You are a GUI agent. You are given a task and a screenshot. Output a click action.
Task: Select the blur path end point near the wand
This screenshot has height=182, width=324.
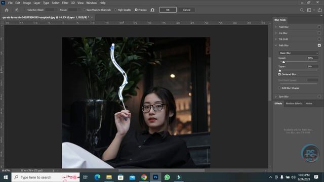121,99
